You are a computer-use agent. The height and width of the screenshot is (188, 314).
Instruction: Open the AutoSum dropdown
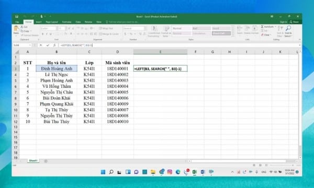275,27
